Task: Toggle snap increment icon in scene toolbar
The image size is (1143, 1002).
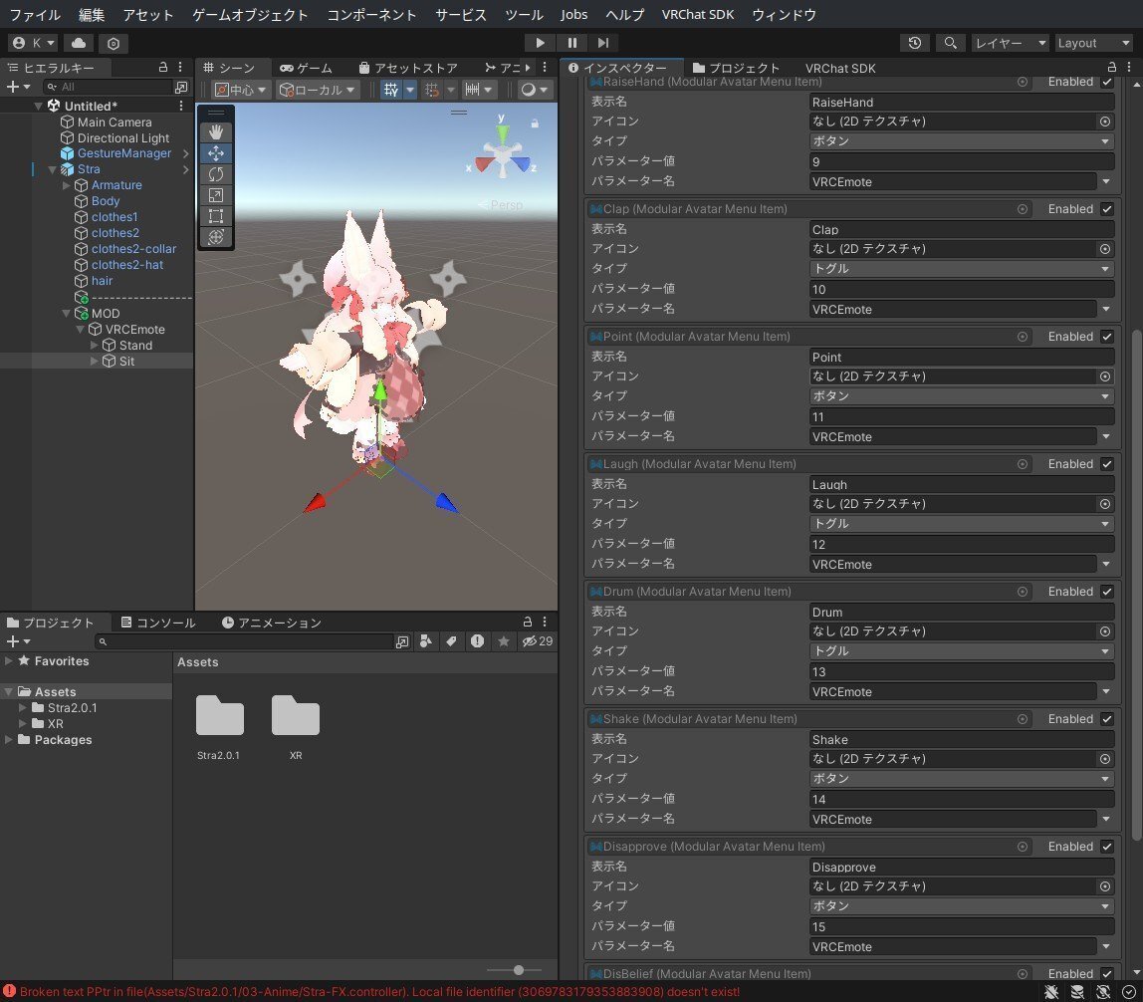Action: click(432, 90)
